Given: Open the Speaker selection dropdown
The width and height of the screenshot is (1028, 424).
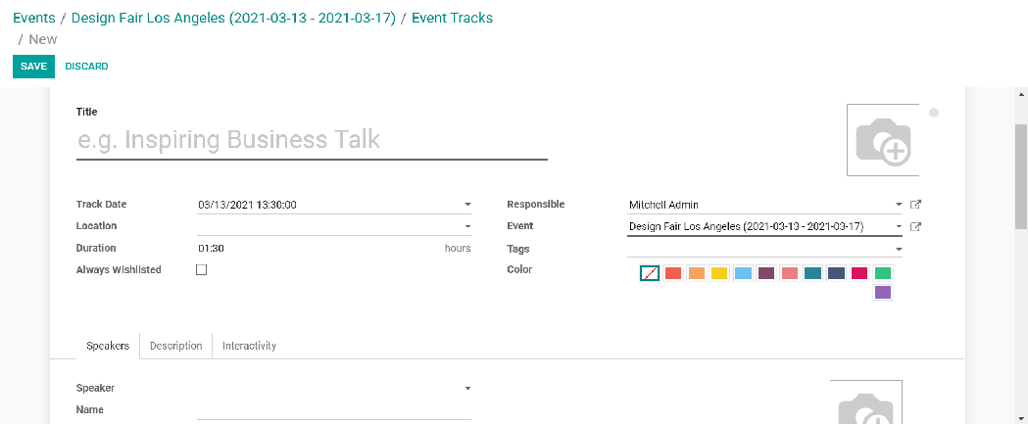Looking at the screenshot, I should tap(467, 389).
